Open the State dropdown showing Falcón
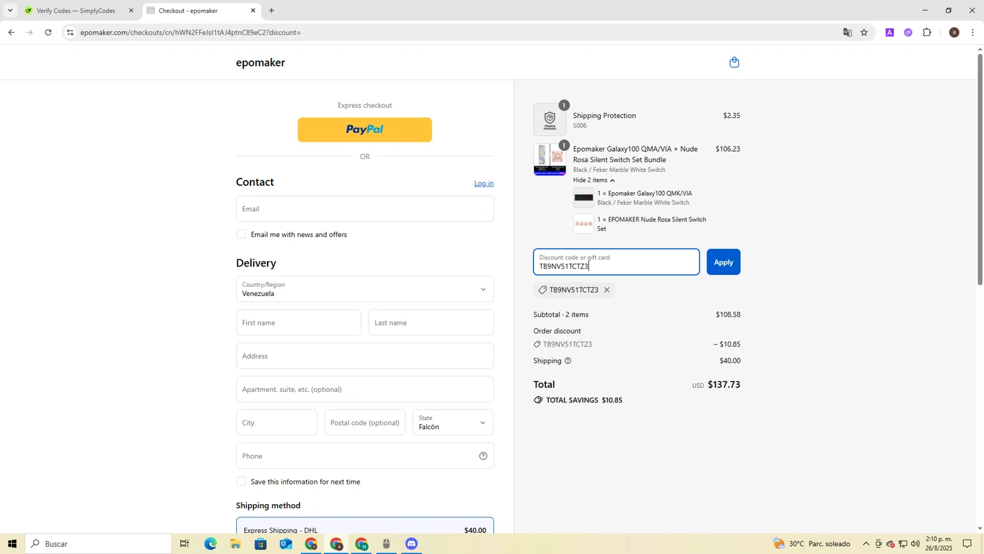Screen dimensions: 984x554 453,423
